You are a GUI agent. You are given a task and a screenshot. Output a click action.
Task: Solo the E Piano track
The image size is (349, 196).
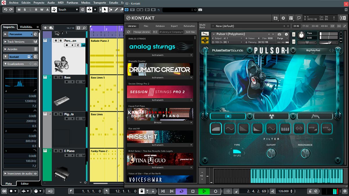tap(60, 151)
